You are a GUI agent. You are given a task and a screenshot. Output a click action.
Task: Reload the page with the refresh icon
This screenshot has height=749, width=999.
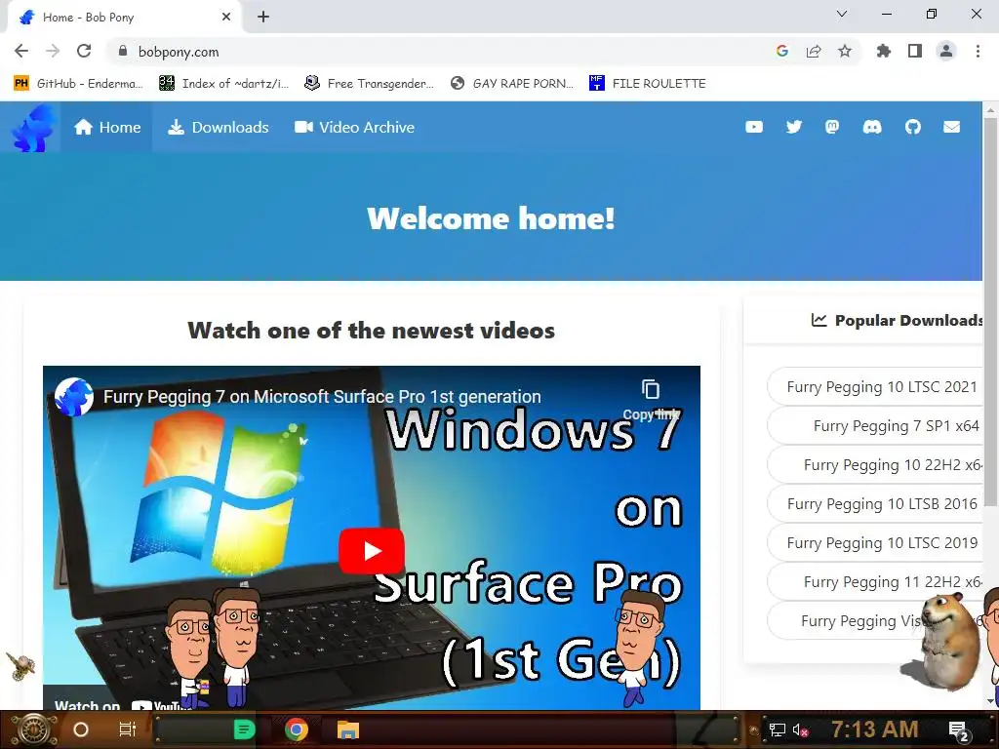click(x=84, y=51)
